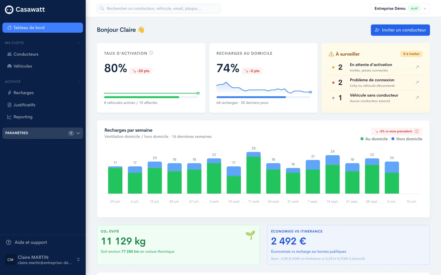Screen dimensions: 441x275
Task: Open the Claire MARTIN account switcher arrows
Action: click(78, 260)
